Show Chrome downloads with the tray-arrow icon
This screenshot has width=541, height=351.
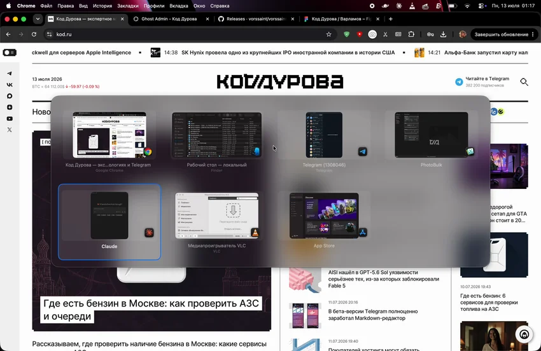444,34
